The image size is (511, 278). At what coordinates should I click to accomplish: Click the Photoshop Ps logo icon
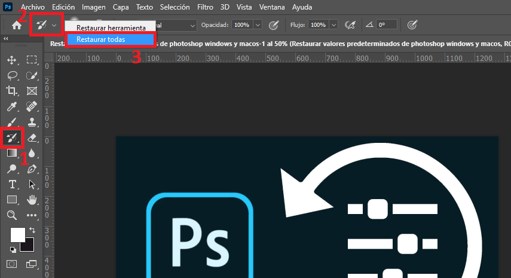(8, 7)
